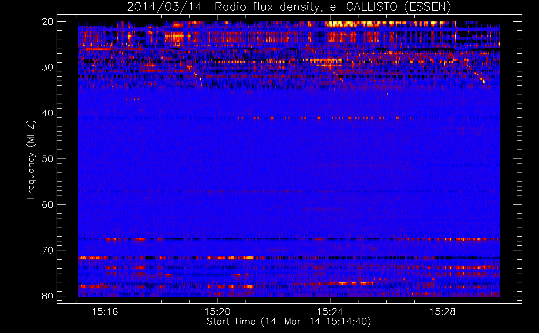Click the 30 frequency tick label
The height and width of the screenshot is (333, 539).
48,67
